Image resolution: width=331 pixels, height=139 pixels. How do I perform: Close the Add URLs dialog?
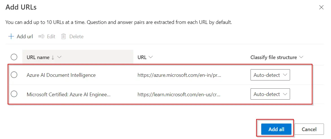321,8
